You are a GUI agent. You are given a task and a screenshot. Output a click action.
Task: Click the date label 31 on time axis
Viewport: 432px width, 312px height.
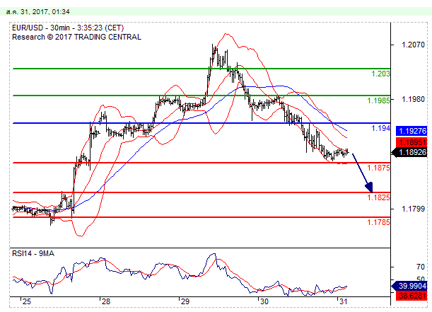[344, 301]
